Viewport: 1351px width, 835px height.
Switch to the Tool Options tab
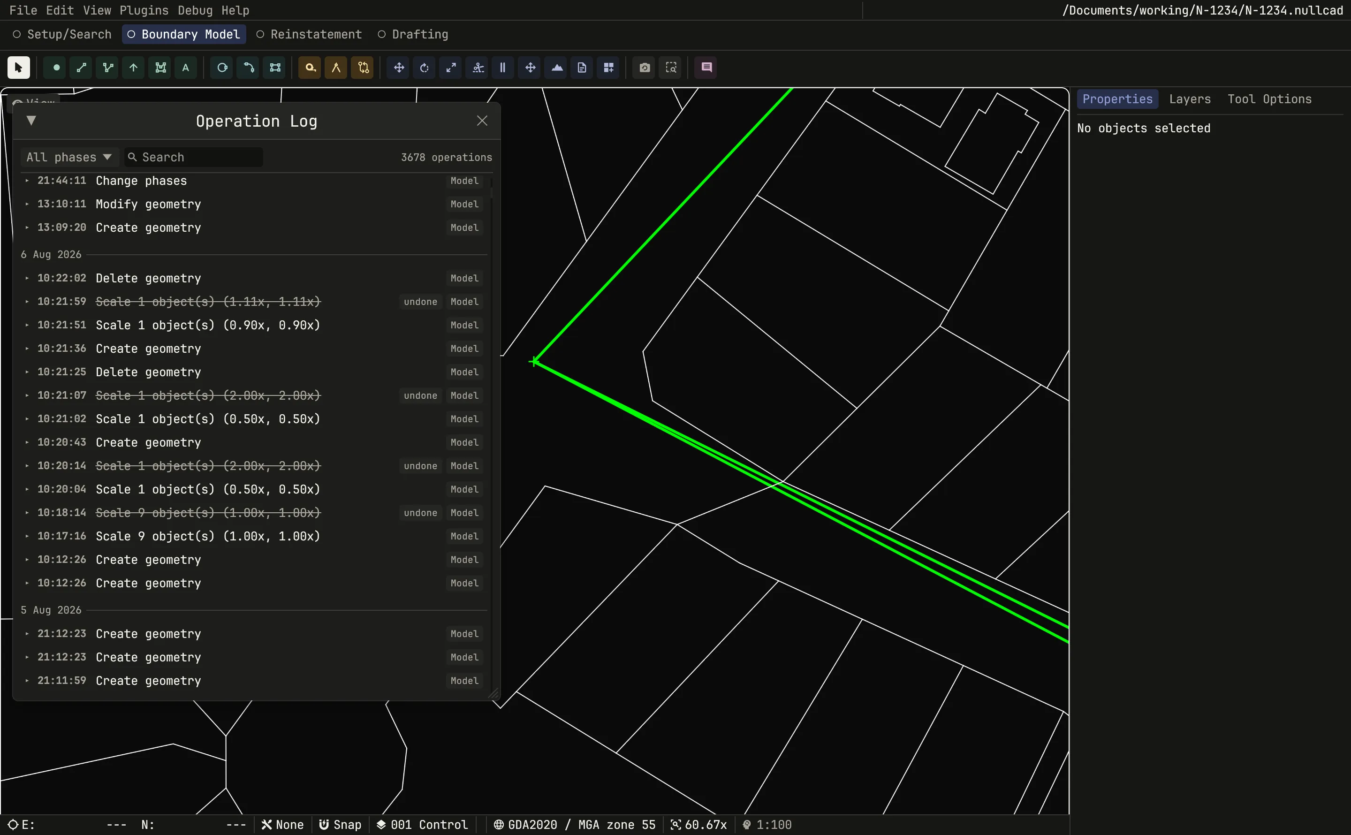(1269, 99)
